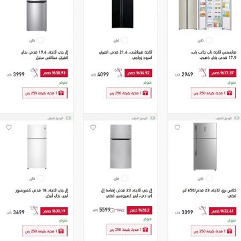Add silver LG 23 ft refrigerator to wishlist
241x241 pixels.
coord(93,127)
